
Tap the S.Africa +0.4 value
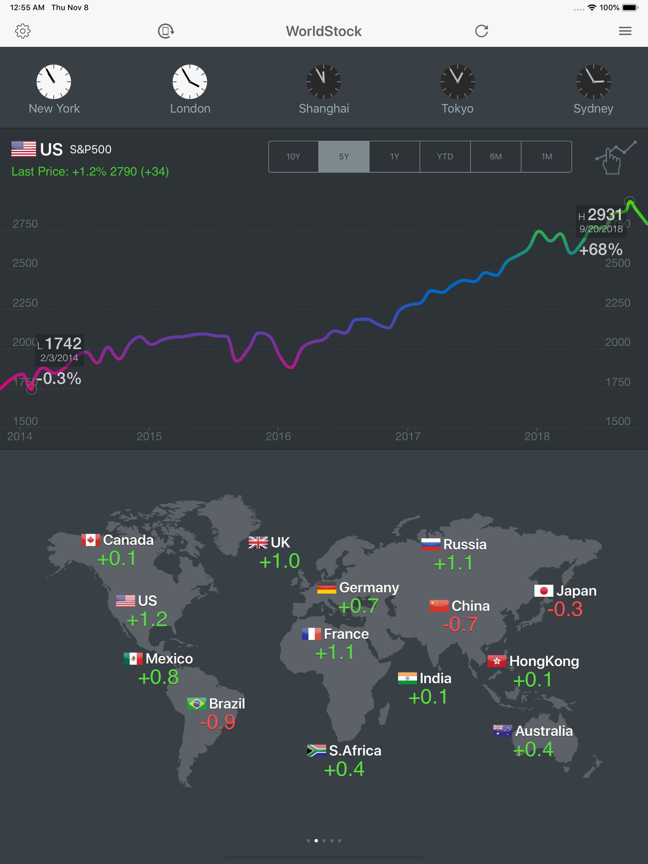(344, 769)
